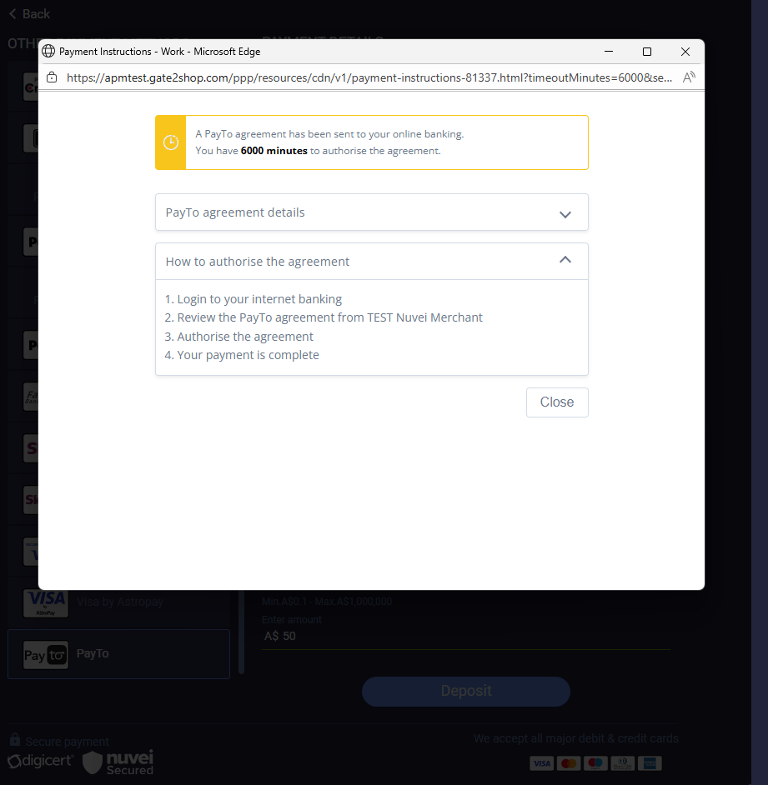Go back using the Back link

click(x=29, y=14)
